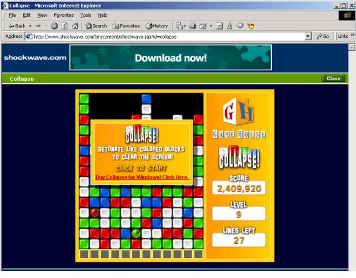The height and width of the screenshot is (278, 356).
Task: Click the red bomb block
Action: pos(94,213)
